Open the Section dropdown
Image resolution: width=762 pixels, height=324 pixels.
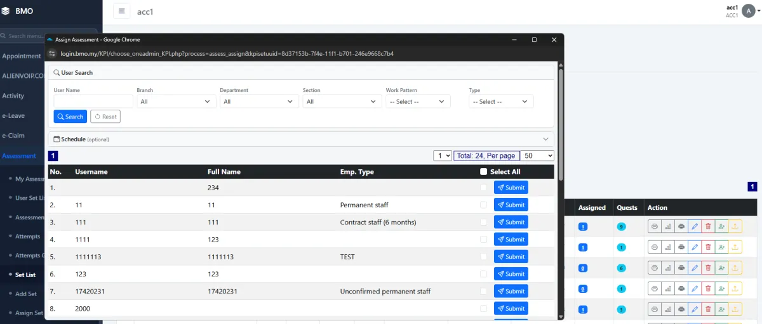click(343, 101)
